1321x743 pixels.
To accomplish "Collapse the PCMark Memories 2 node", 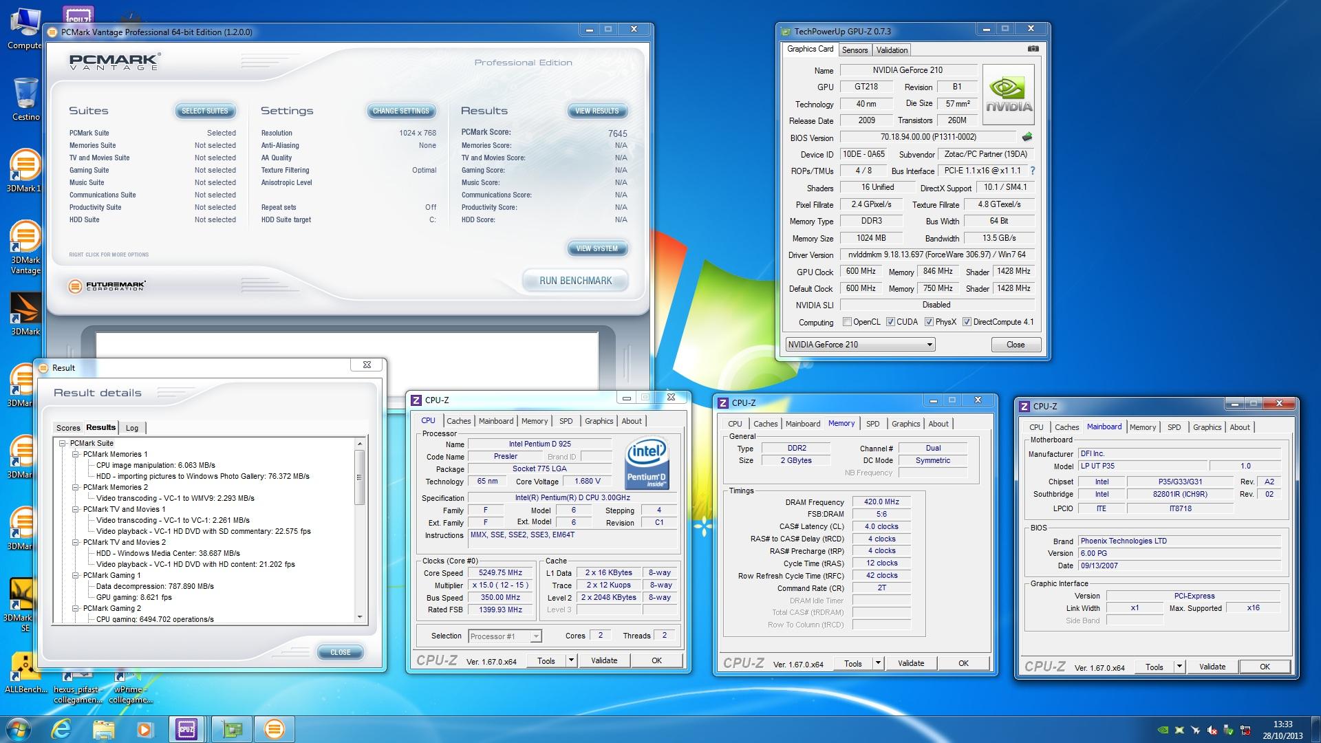I will pyautogui.click(x=76, y=488).
